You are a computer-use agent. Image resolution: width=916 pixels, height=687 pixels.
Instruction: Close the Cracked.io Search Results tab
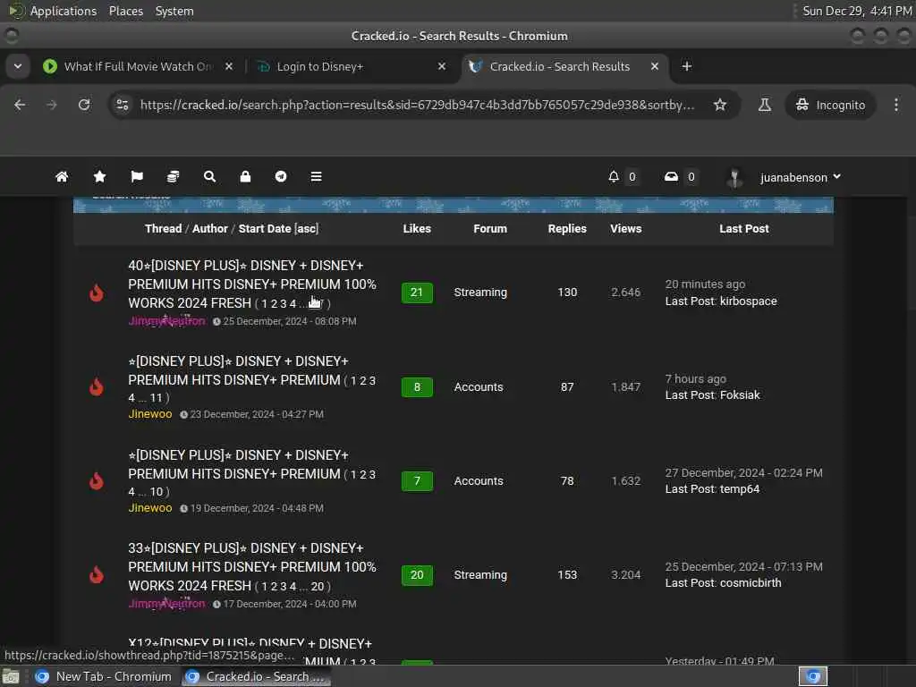pyautogui.click(x=655, y=66)
